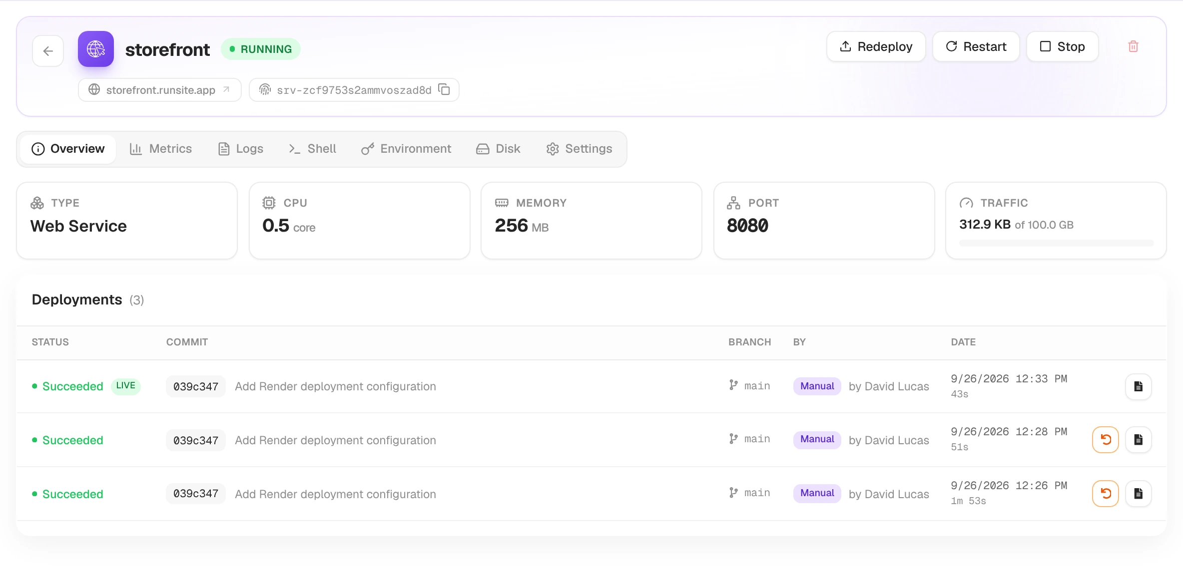Viewport: 1183px width, 576px height.
Task: Click the STATUS column header
Action: (x=50, y=342)
